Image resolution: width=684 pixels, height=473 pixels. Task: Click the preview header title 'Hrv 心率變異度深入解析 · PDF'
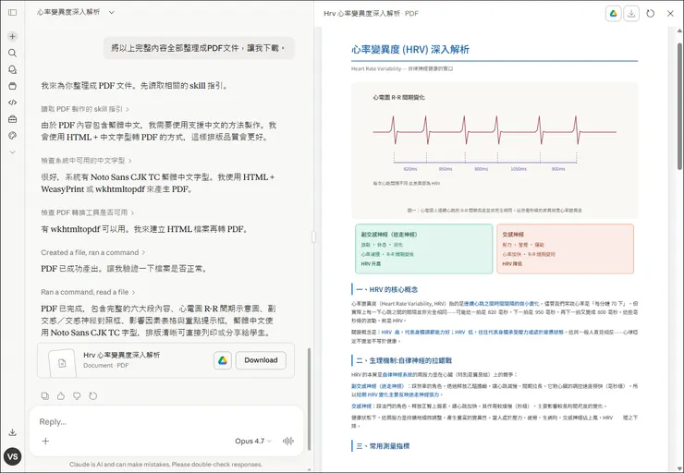[371, 14]
